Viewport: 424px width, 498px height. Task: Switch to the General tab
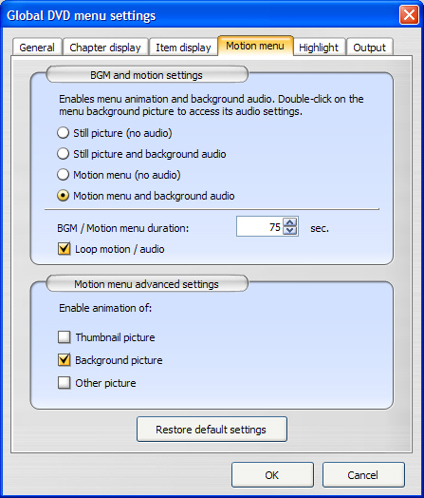pos(37,48)
